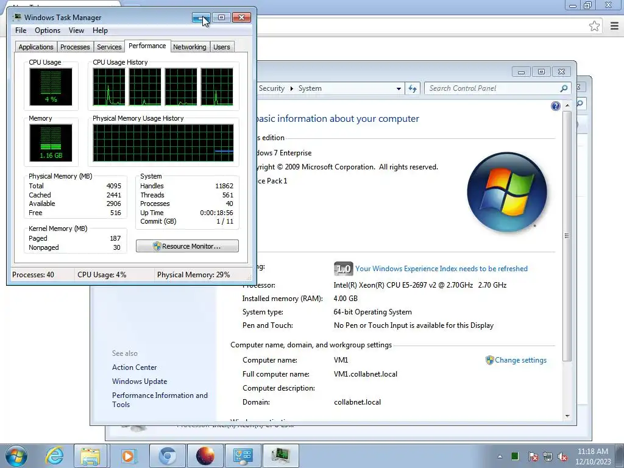Click the Memory 1.16 GB gauge
The width and height of the screenshot is (624, 468).
[x=51, y=143]
